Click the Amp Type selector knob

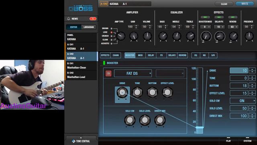tap(121, 36)
